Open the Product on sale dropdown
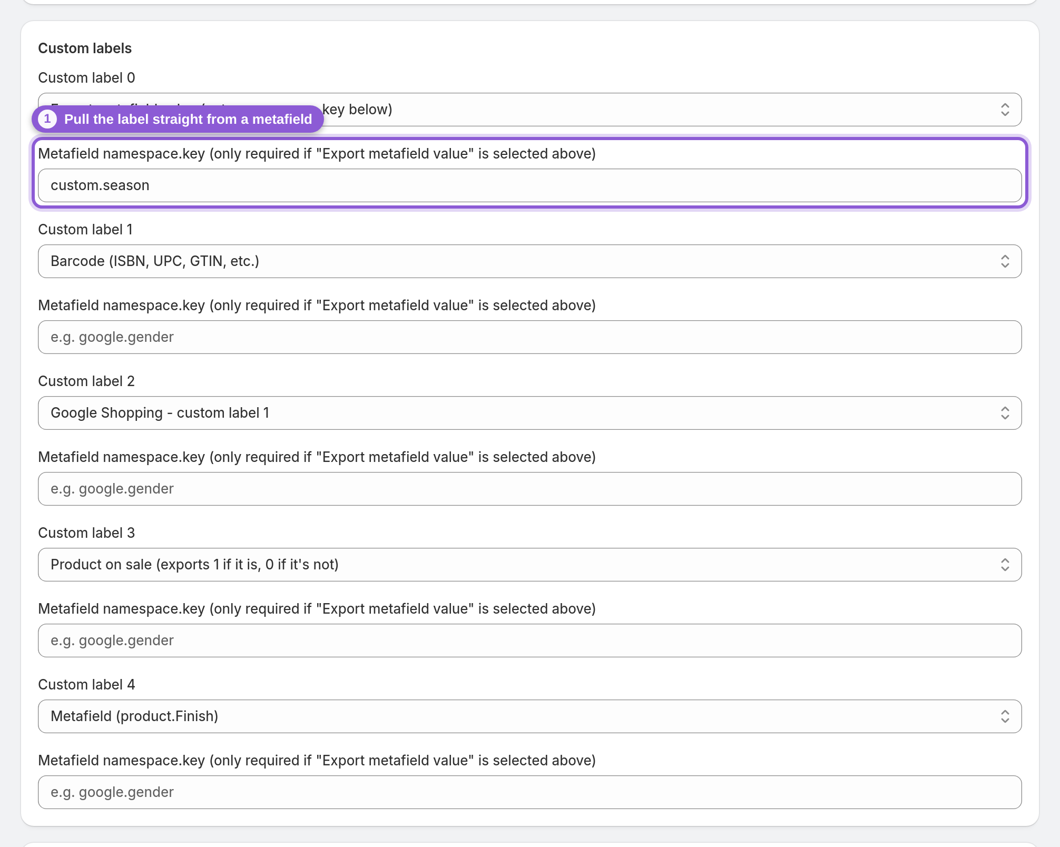1060x847 pixels. 530,565
